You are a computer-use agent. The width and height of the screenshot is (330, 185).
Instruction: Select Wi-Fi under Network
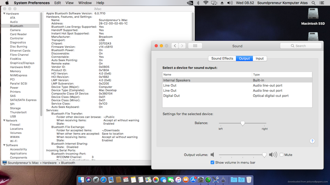(x=14, y=141)
